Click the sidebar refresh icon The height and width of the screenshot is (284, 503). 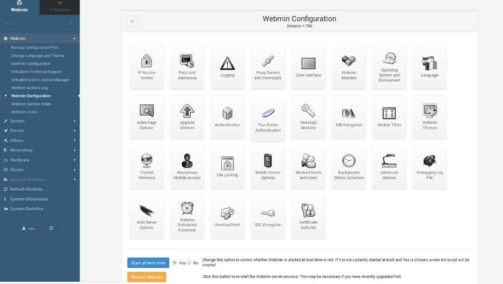[x=51, y=228]
